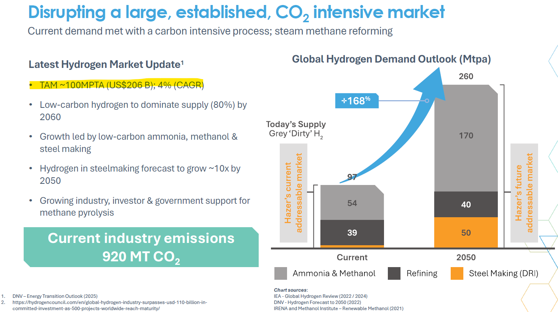Select the 40 Refining segment in the 2050 bar
558x312 pixels.
pyautogui.click(x=466, y=205)
